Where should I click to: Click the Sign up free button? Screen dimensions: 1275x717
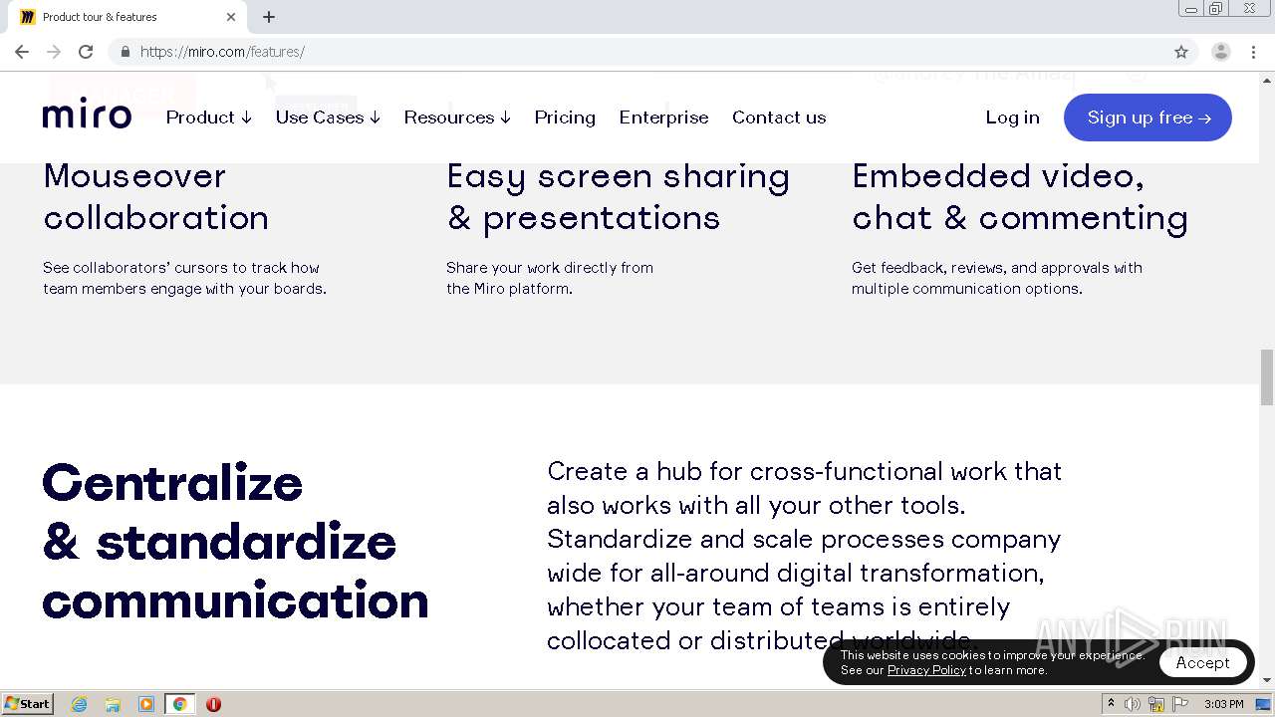point(1147,118)
